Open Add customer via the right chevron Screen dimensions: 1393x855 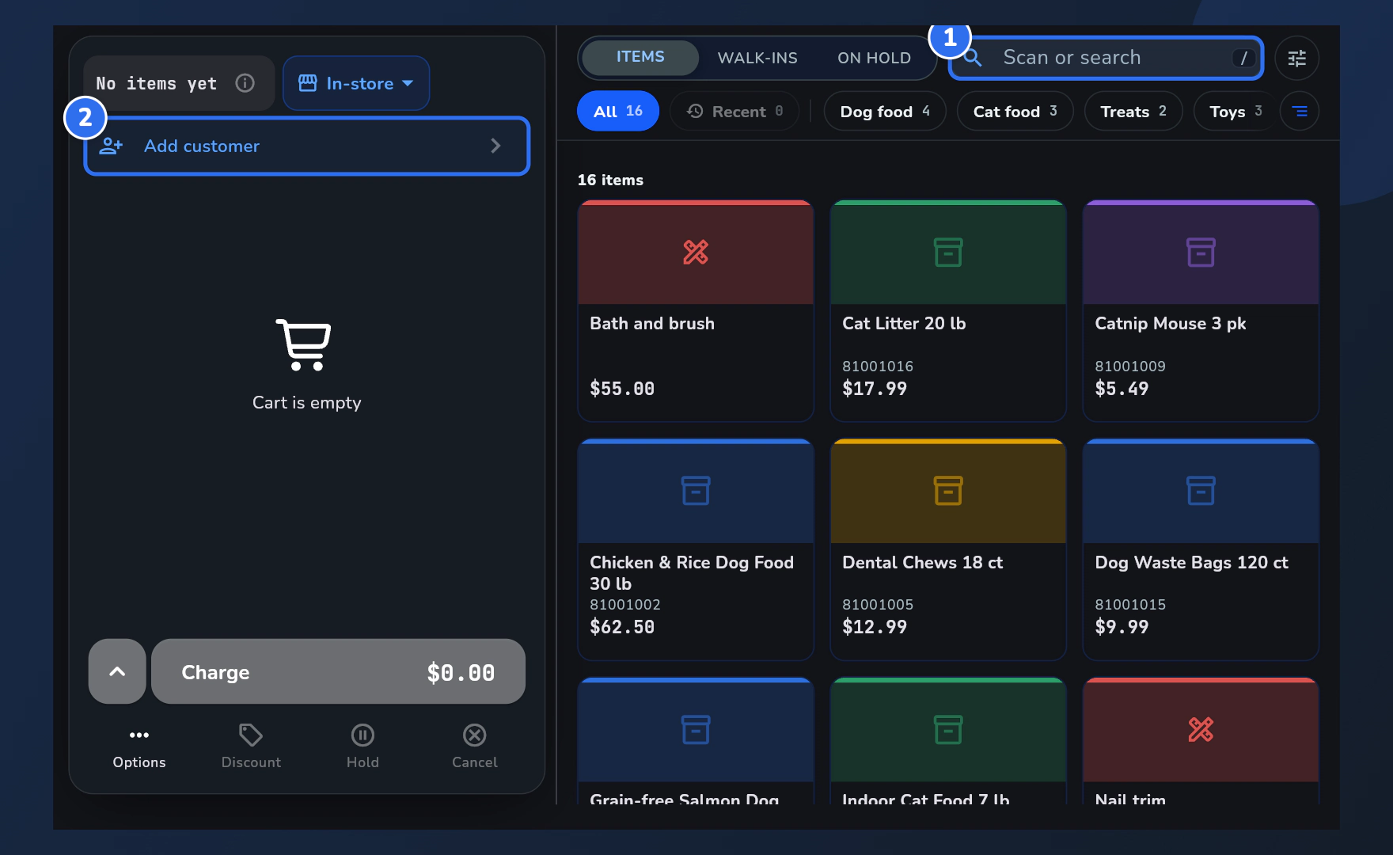tap(495, 146)
